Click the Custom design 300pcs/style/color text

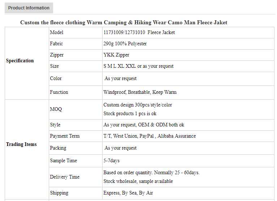(x=138, y=105)
